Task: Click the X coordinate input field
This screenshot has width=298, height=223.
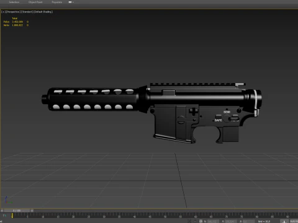Action: click(x=213, y=221)
